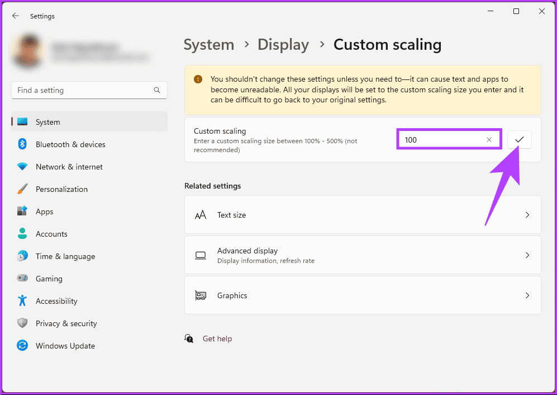Image resolution: width=557 pixels, height=395 pixels.
Task: Confirm custom scaling with checkmark button
Action: coord(520,140)
